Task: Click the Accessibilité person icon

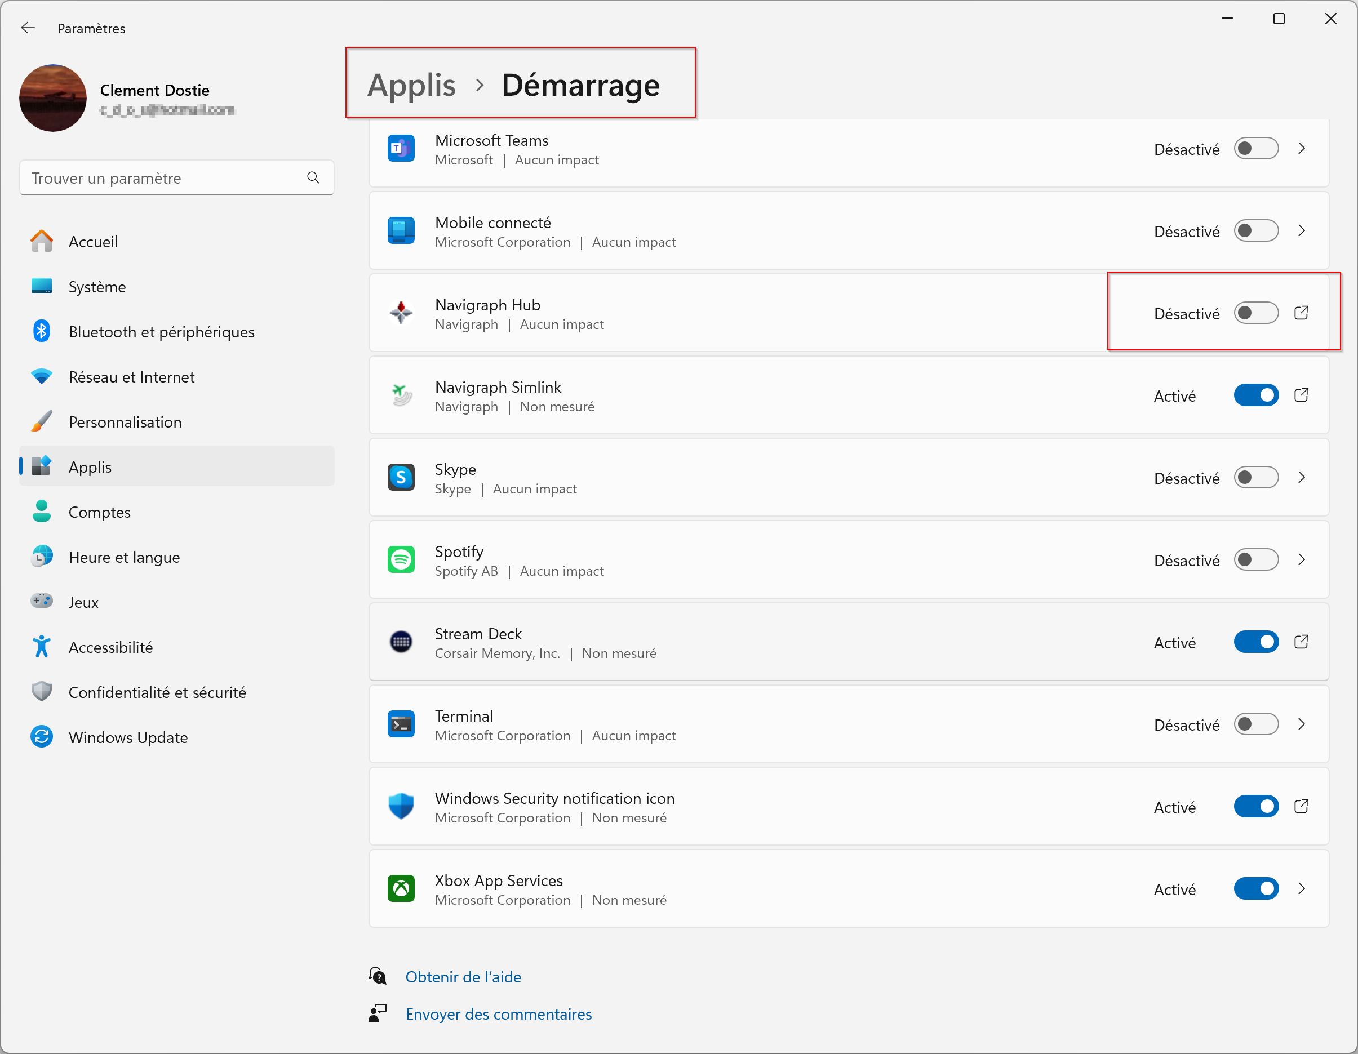Action: (42, 646)
